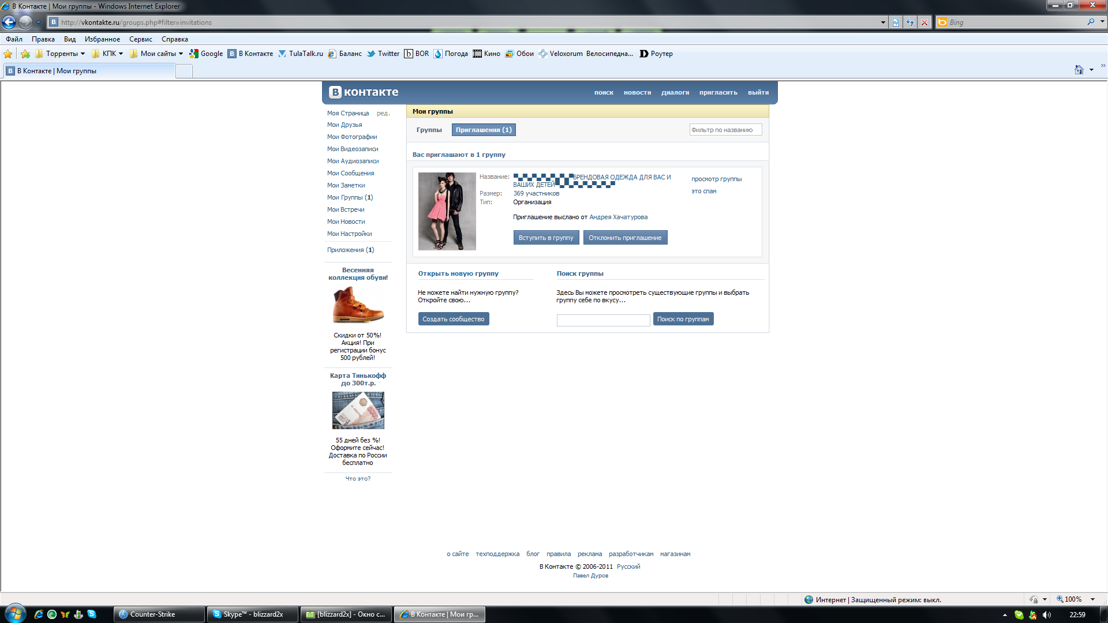1108x623 pixels.
Task: Click the browser Back arrow button
Action: (9, 22)
